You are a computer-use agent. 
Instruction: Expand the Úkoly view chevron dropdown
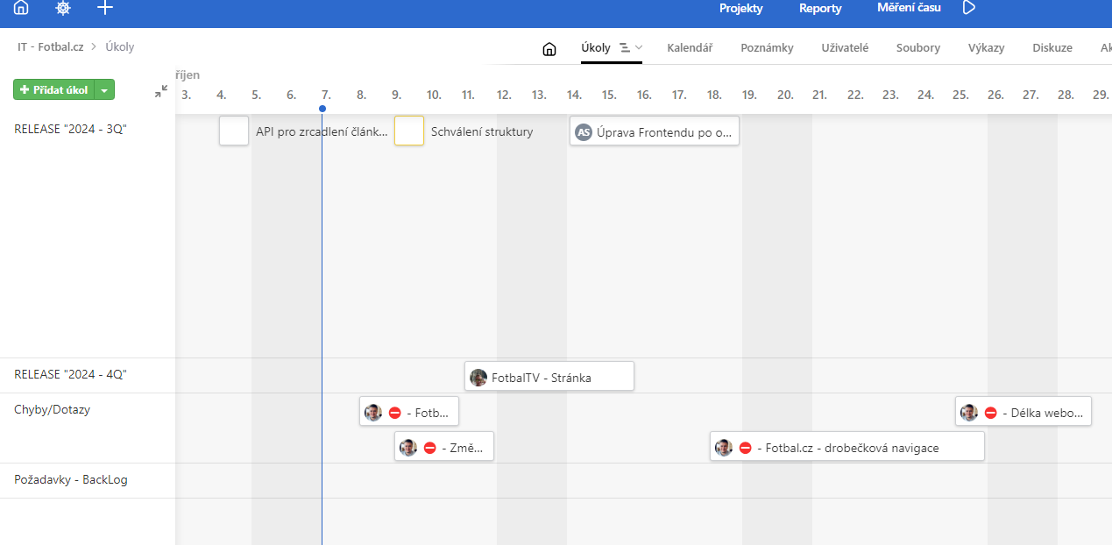pyautogui.click(x=639, y=48)
